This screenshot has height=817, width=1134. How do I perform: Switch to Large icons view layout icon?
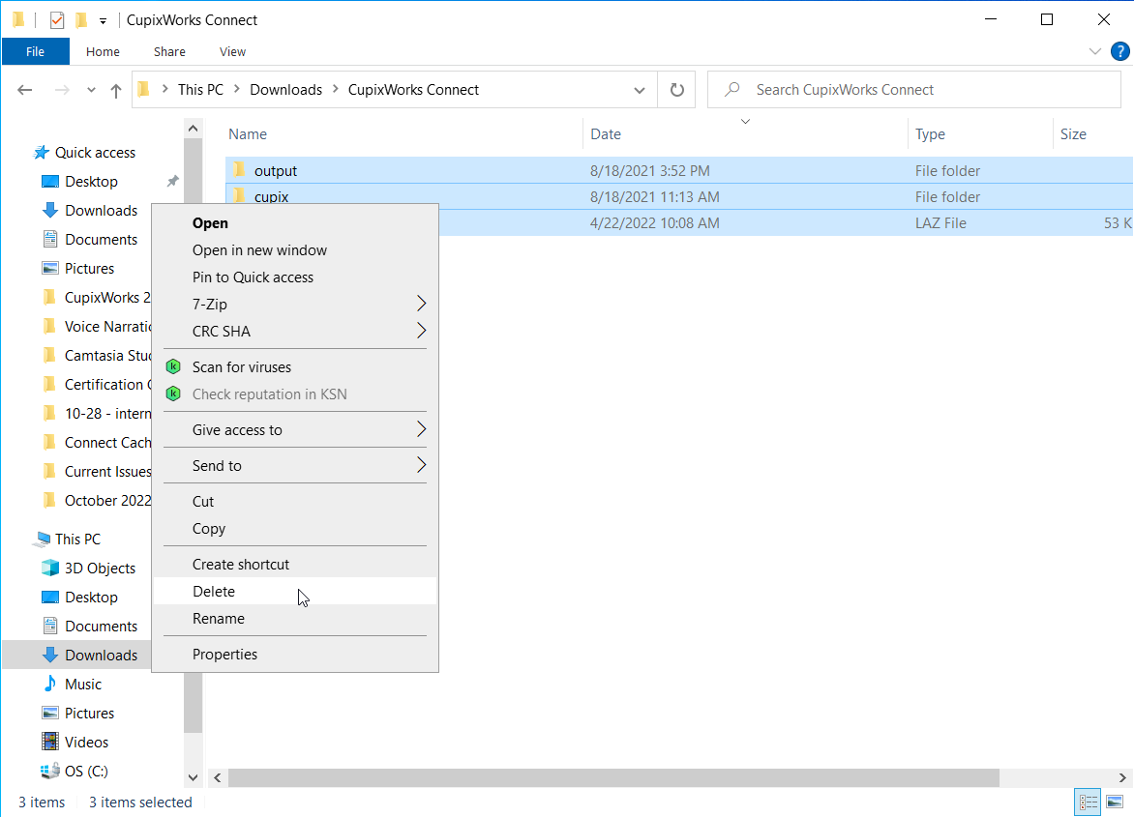coord(1115,802)
